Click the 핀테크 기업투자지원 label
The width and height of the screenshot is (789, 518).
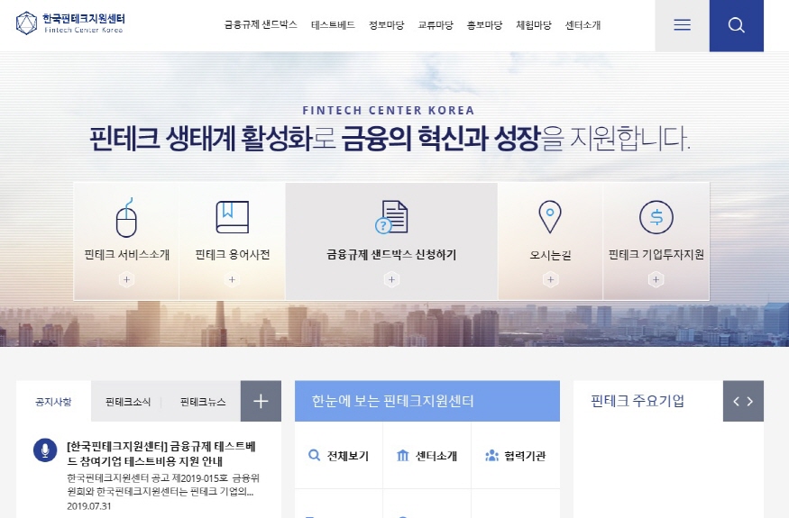tap(656, 254)
